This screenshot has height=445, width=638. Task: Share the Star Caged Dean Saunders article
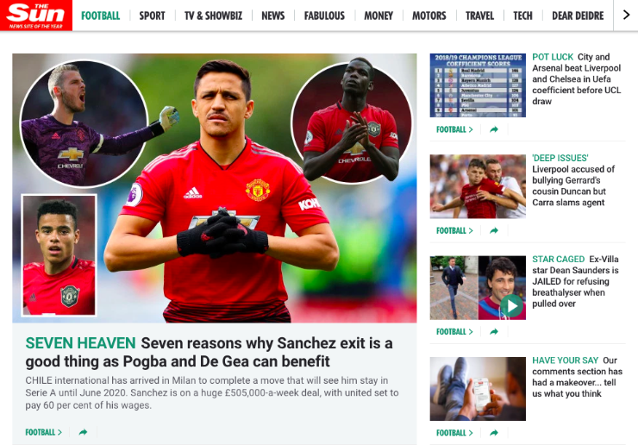[x=494, y=331]
